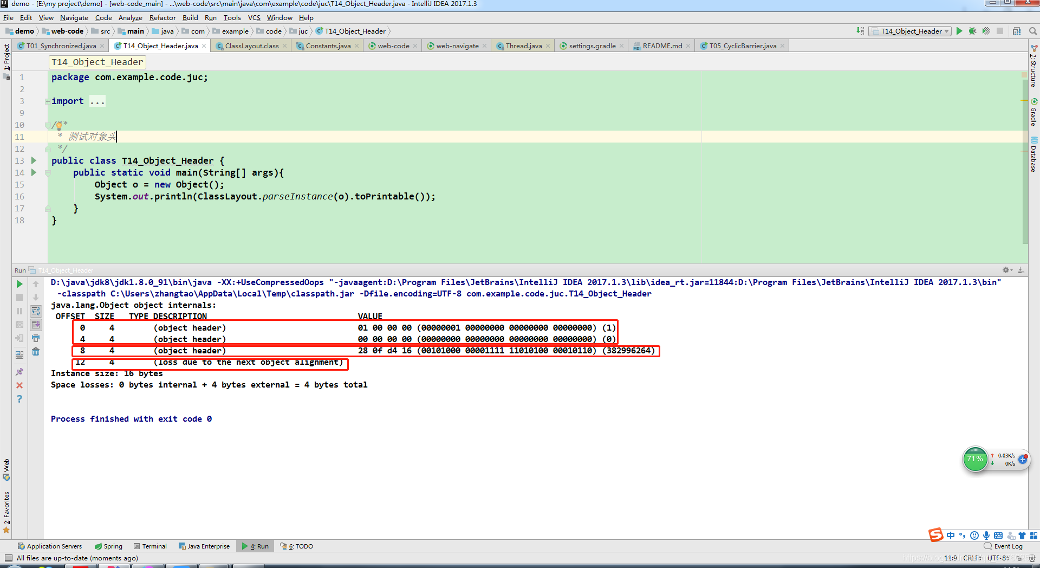Close the Run tab (red X)
Viewport: 1040px width, 568px height.
tap(19, 385)
